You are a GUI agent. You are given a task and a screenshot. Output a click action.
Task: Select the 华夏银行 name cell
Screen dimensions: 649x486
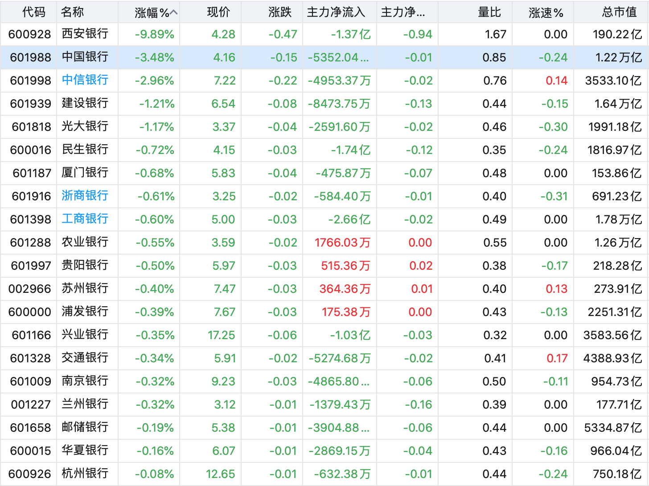(x=85, y=450)
